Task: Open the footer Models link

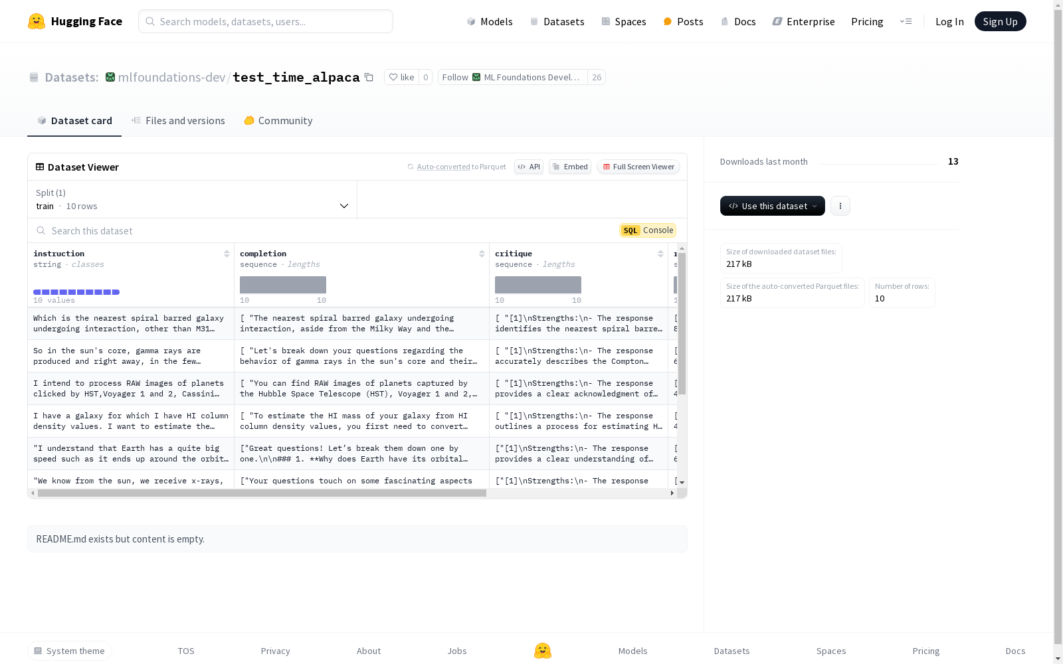Action: click(633, 651)
